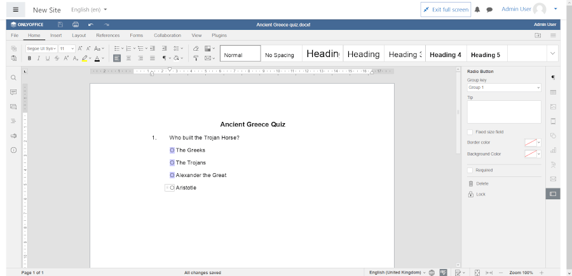Open the Search panel in left sidebar
Screen dimensions: 572x276
coord(13,77)
